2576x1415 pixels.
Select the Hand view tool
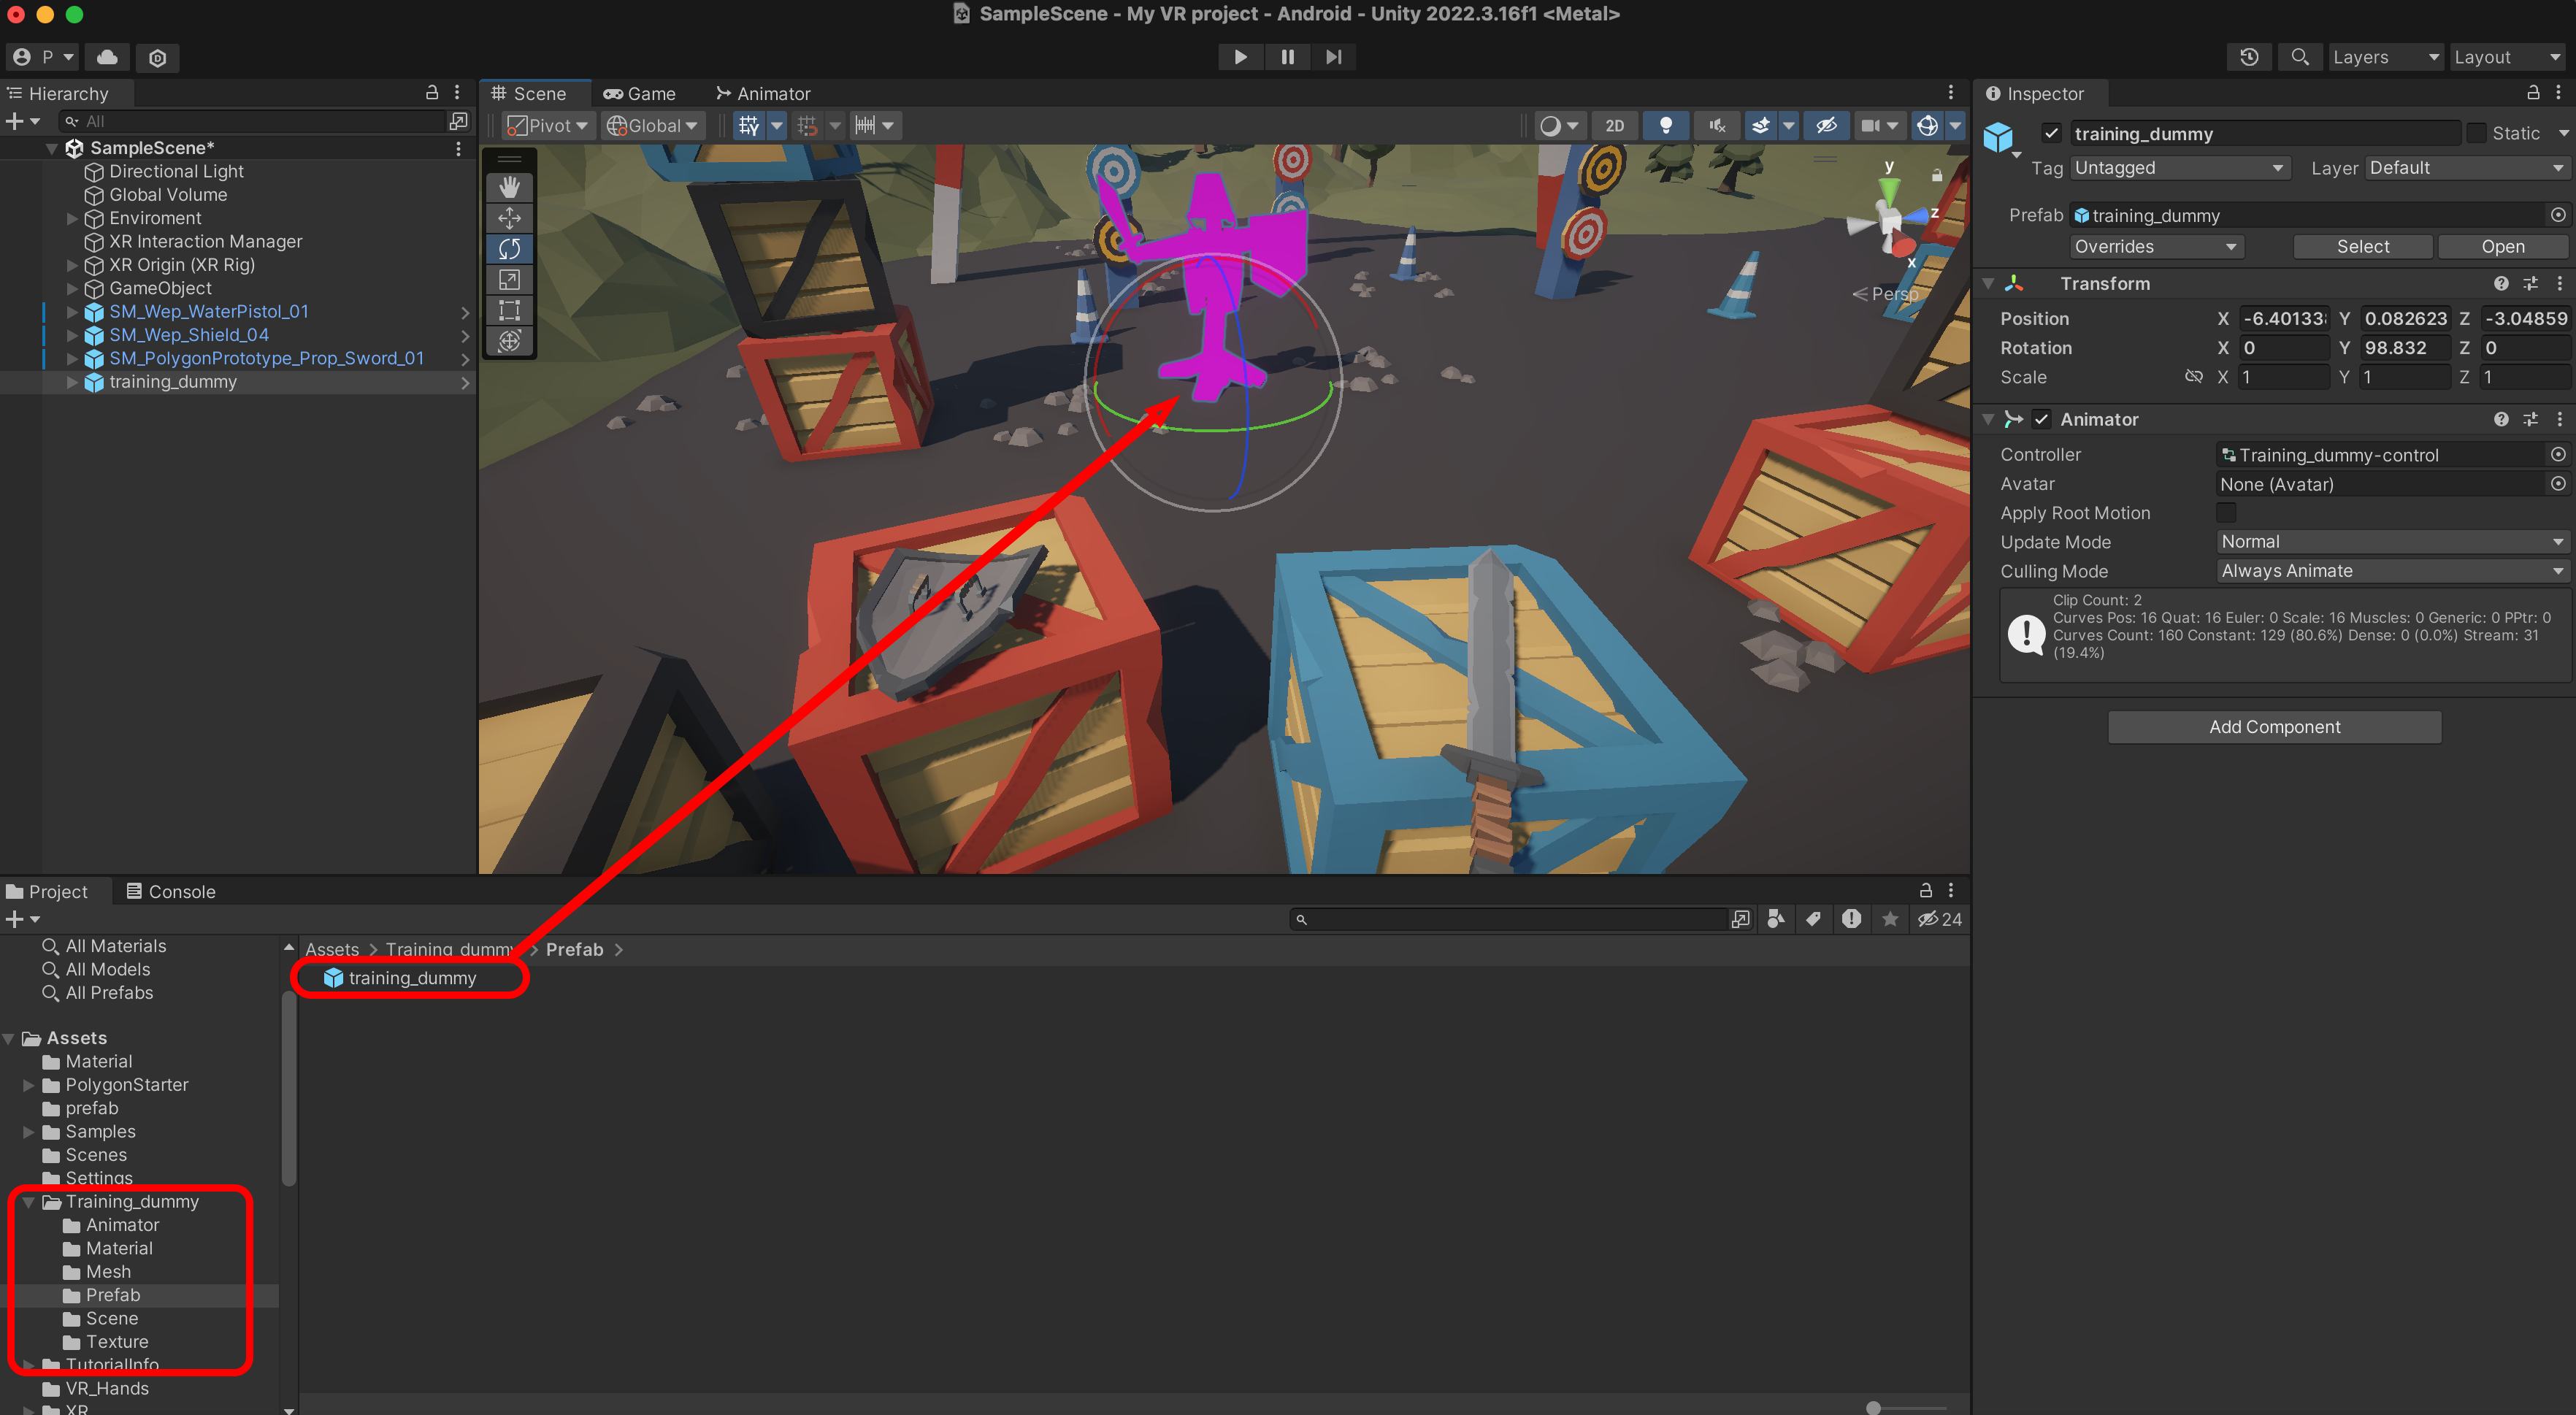(509, 187)
